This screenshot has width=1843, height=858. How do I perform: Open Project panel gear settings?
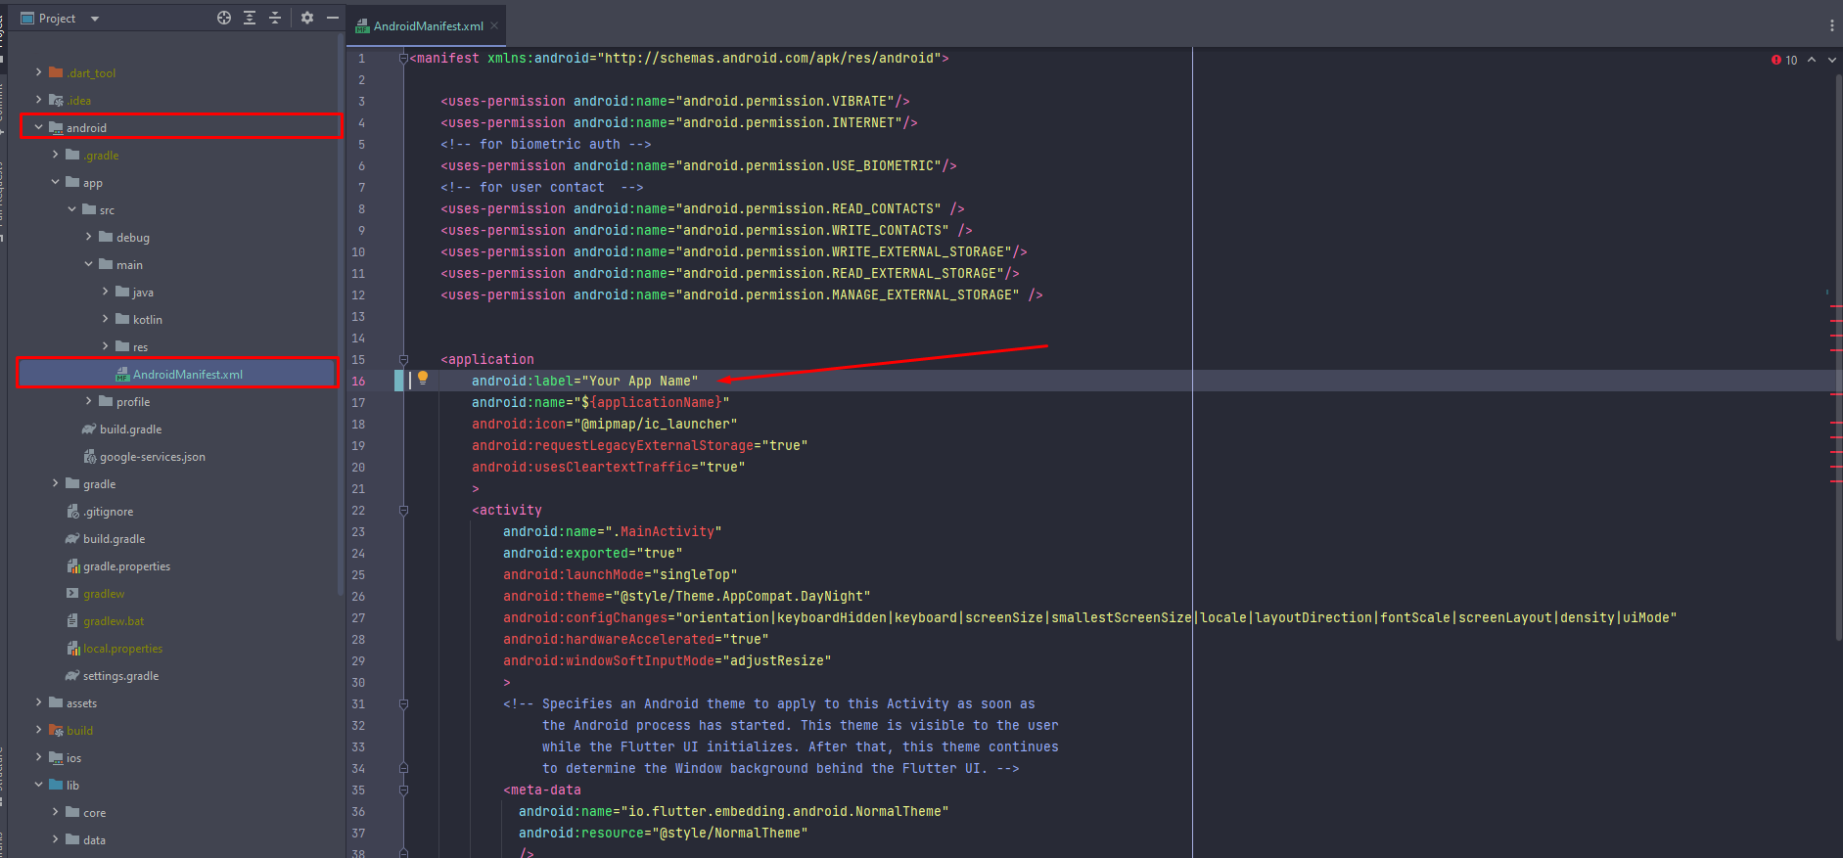point(307,18)
